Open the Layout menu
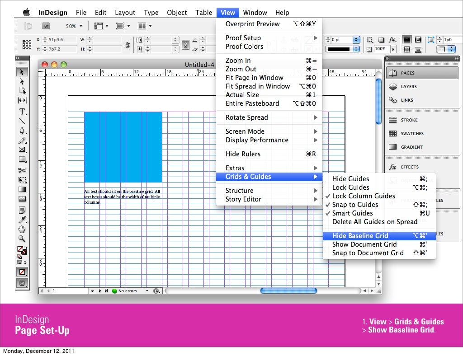 (125, 12)
